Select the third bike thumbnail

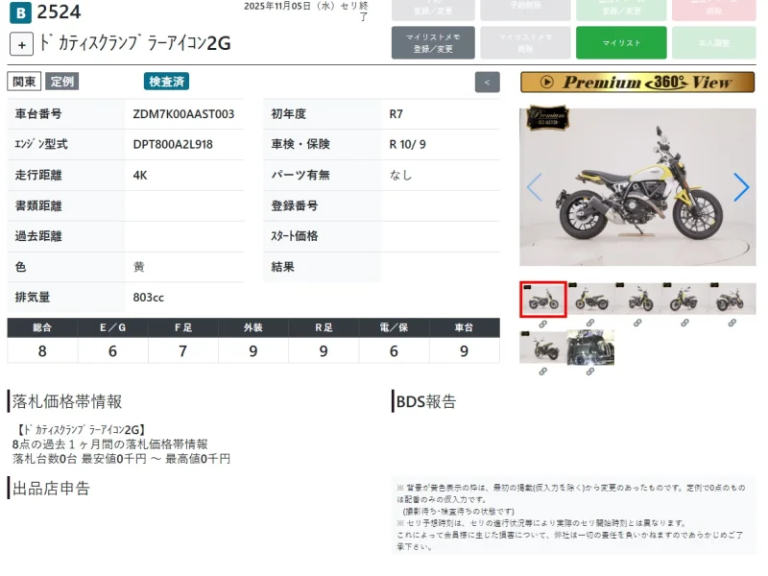click(x=637, y=299)
